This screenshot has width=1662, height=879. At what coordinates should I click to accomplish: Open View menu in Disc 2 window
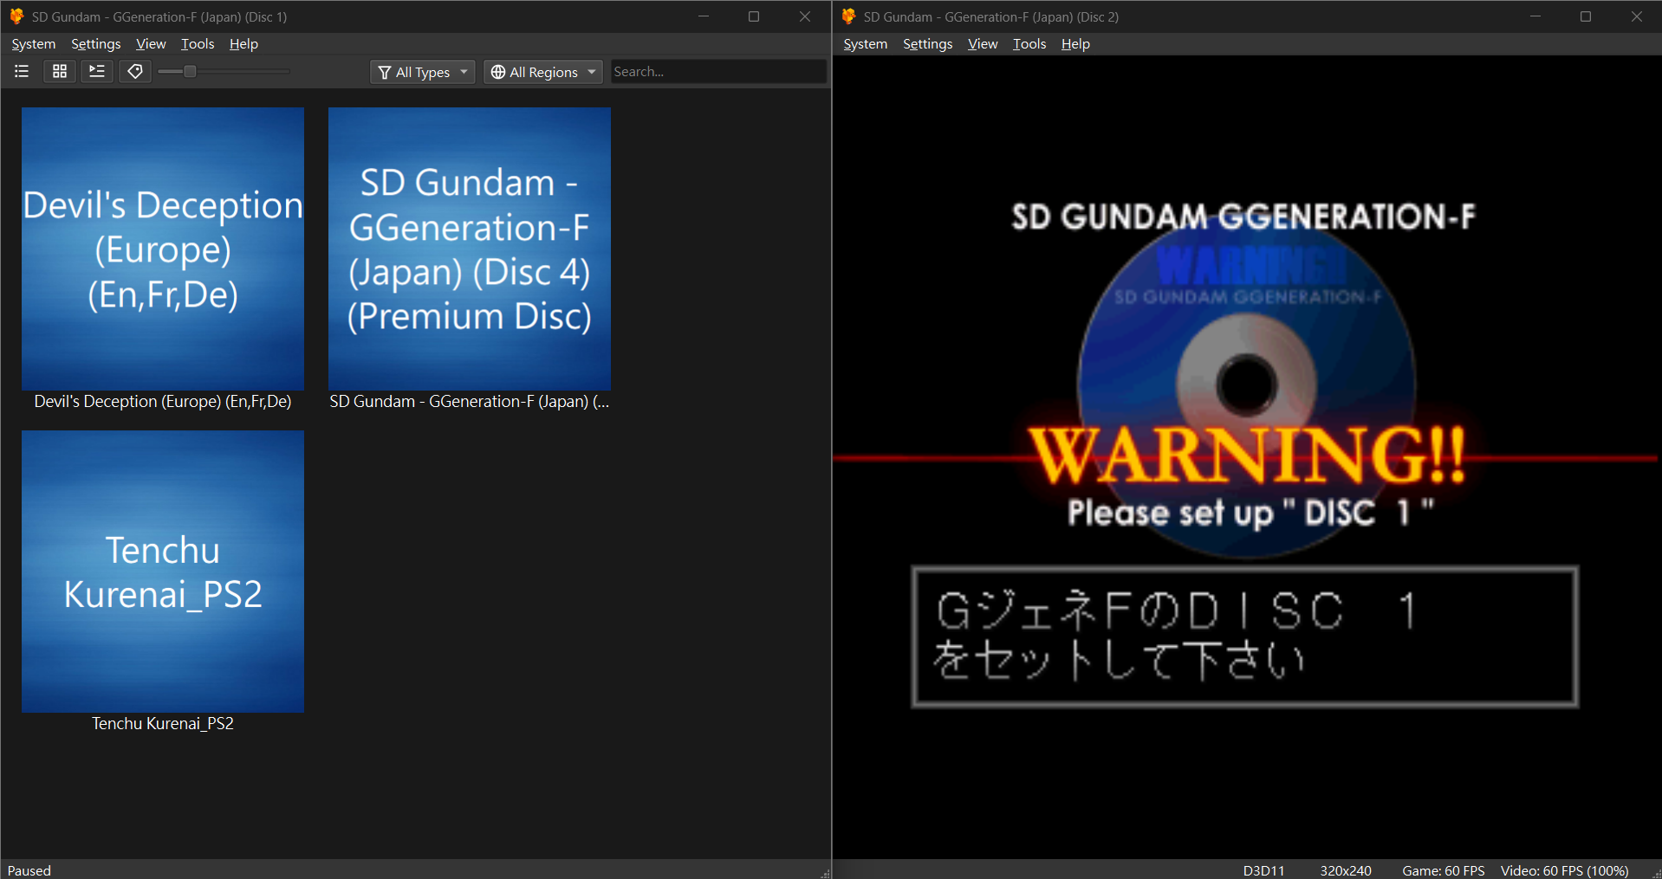tap(983, 44)
